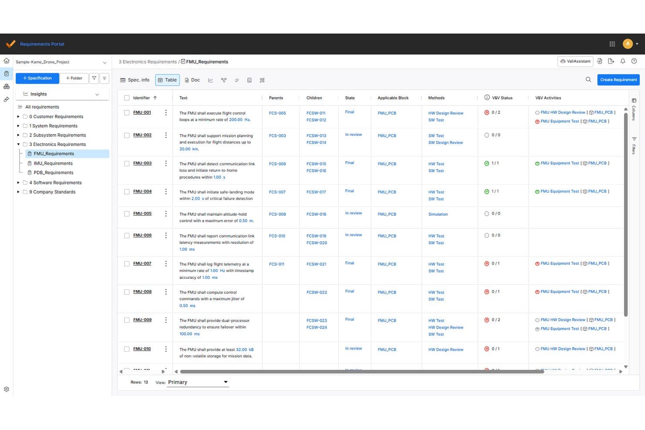Open the home icon in the left sidebar
This screenshot has height=430, width=645.
[x=7, y=61]
